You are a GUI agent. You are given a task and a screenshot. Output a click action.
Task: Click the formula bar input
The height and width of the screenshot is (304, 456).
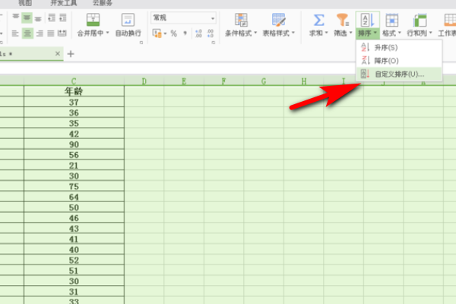coord(228,68)
